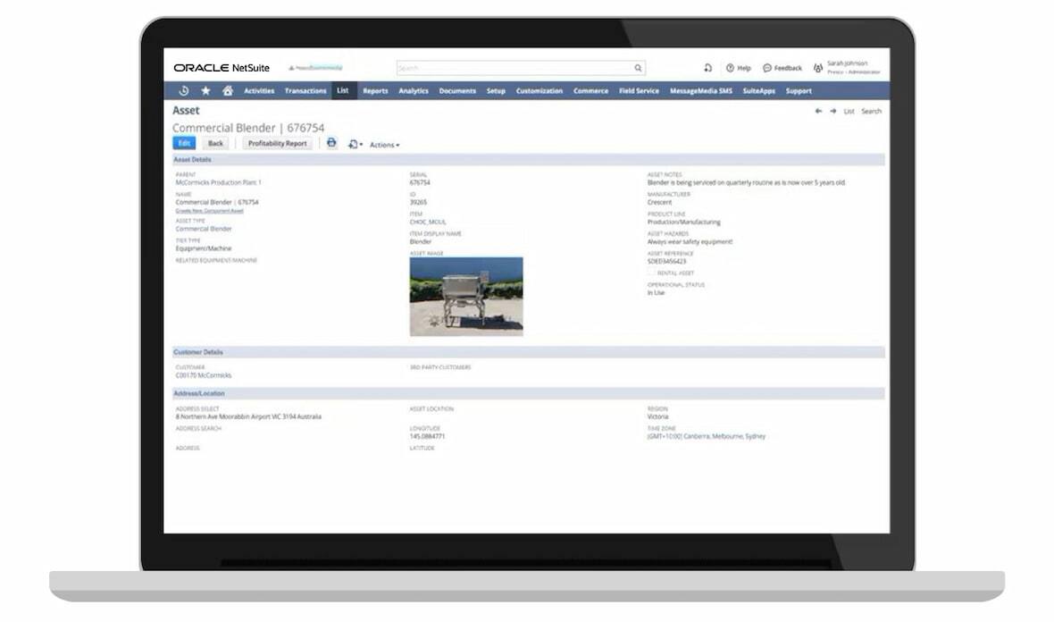The height and width of the screenshot is (622, 1054).
Task: Open the new record icon dropdown
Action: (355, 144)
